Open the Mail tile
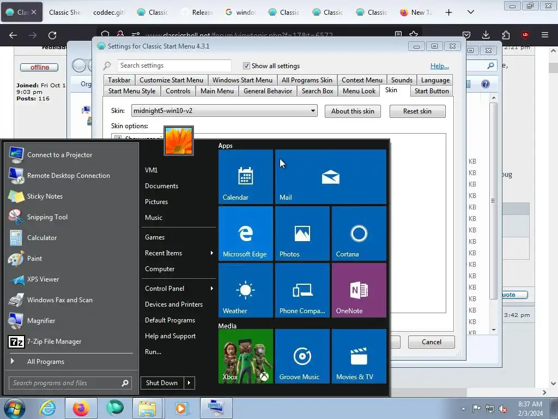Viewport: 558px width, 419px height. click(x=331, y=177)
